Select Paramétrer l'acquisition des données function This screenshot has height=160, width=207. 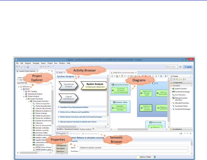[x=119, y=108]
